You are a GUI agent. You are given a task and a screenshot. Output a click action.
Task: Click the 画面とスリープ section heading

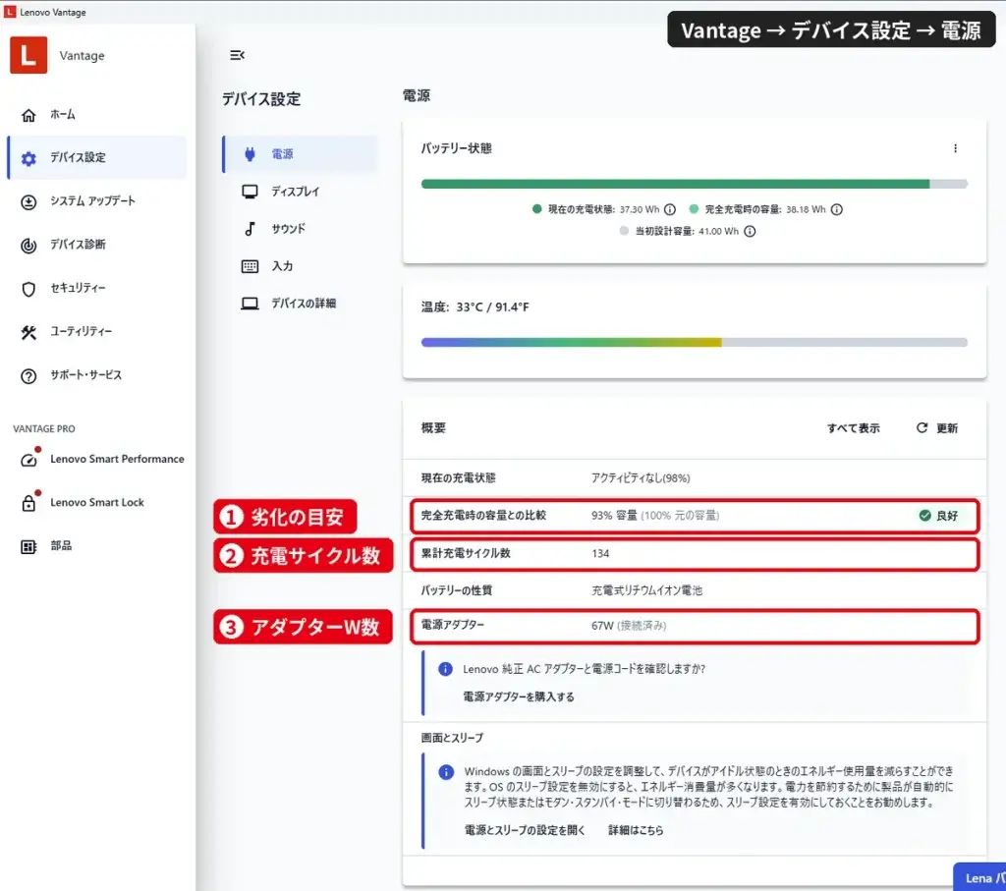click(x=452, y=738)
